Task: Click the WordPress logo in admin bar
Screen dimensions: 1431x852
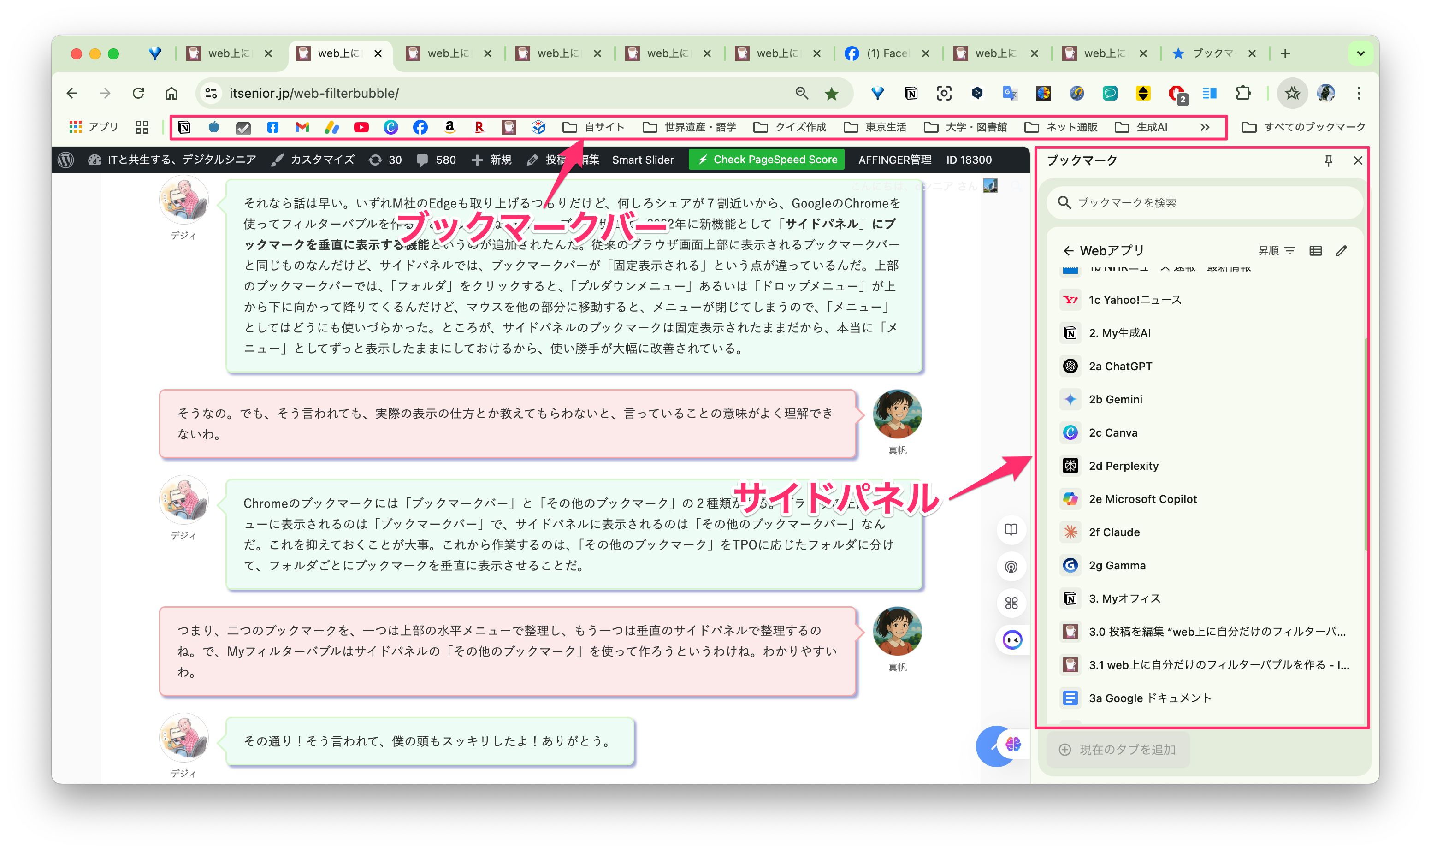Action: click(66, 160)
